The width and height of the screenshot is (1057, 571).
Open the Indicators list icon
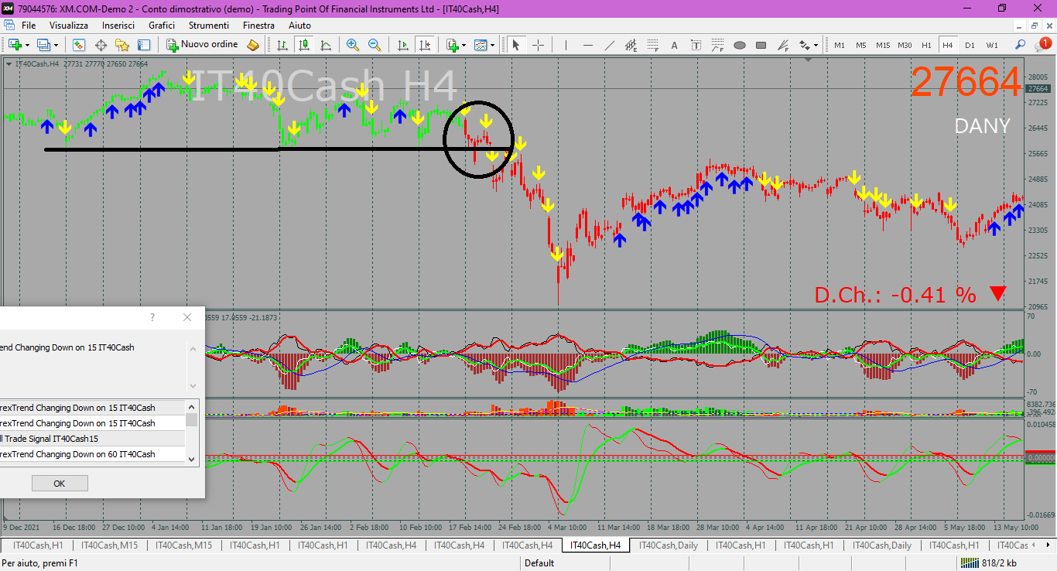[x=452, y=45]
